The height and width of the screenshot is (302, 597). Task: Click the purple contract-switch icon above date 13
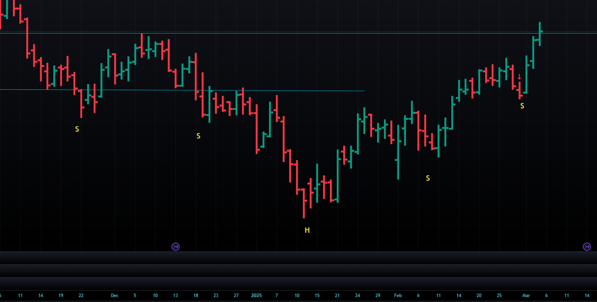[176, 246]
